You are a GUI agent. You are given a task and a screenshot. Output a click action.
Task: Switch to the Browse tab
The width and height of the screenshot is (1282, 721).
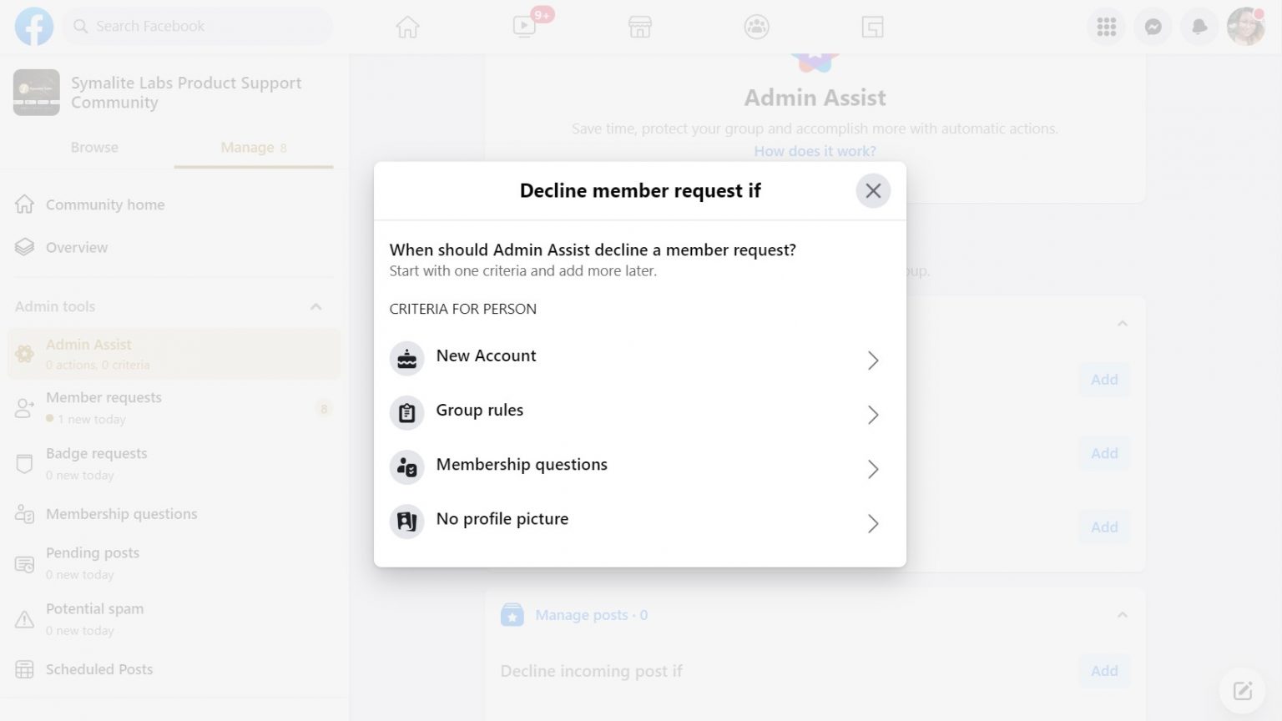point(94,147)
